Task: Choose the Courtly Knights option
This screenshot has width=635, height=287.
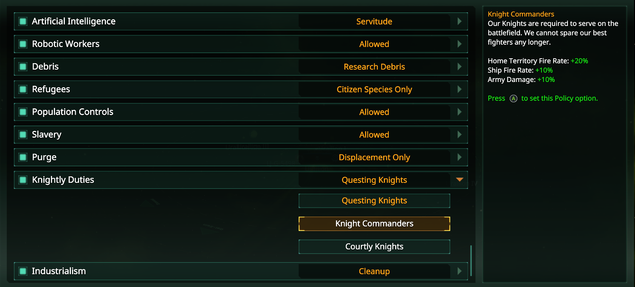Action: click(x=374, y=247)
